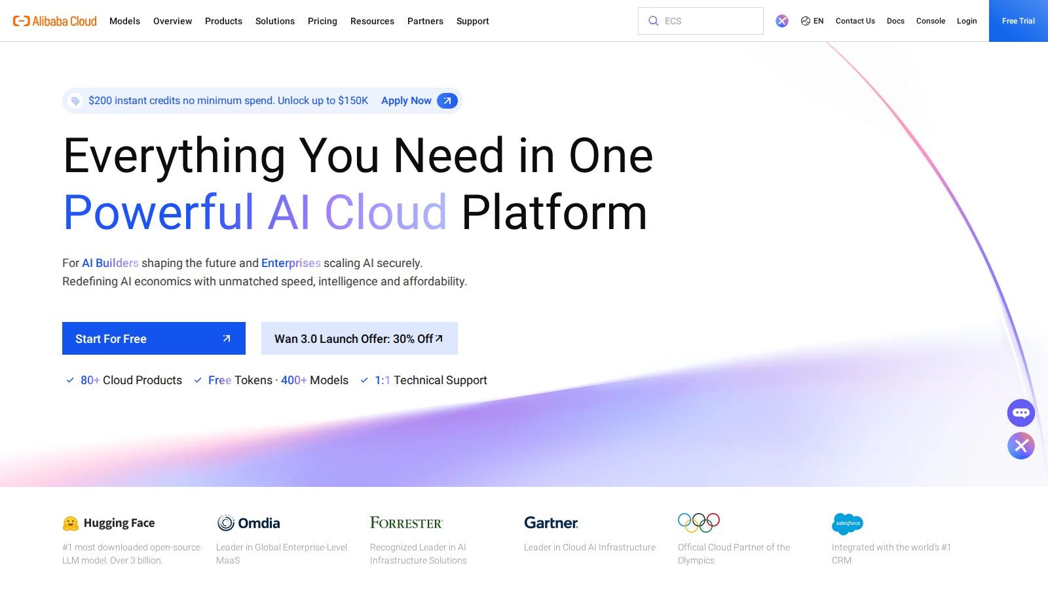This screenshot has width=1048, height=589.
Task: Open the Docs link
Action: pos(895,21)
